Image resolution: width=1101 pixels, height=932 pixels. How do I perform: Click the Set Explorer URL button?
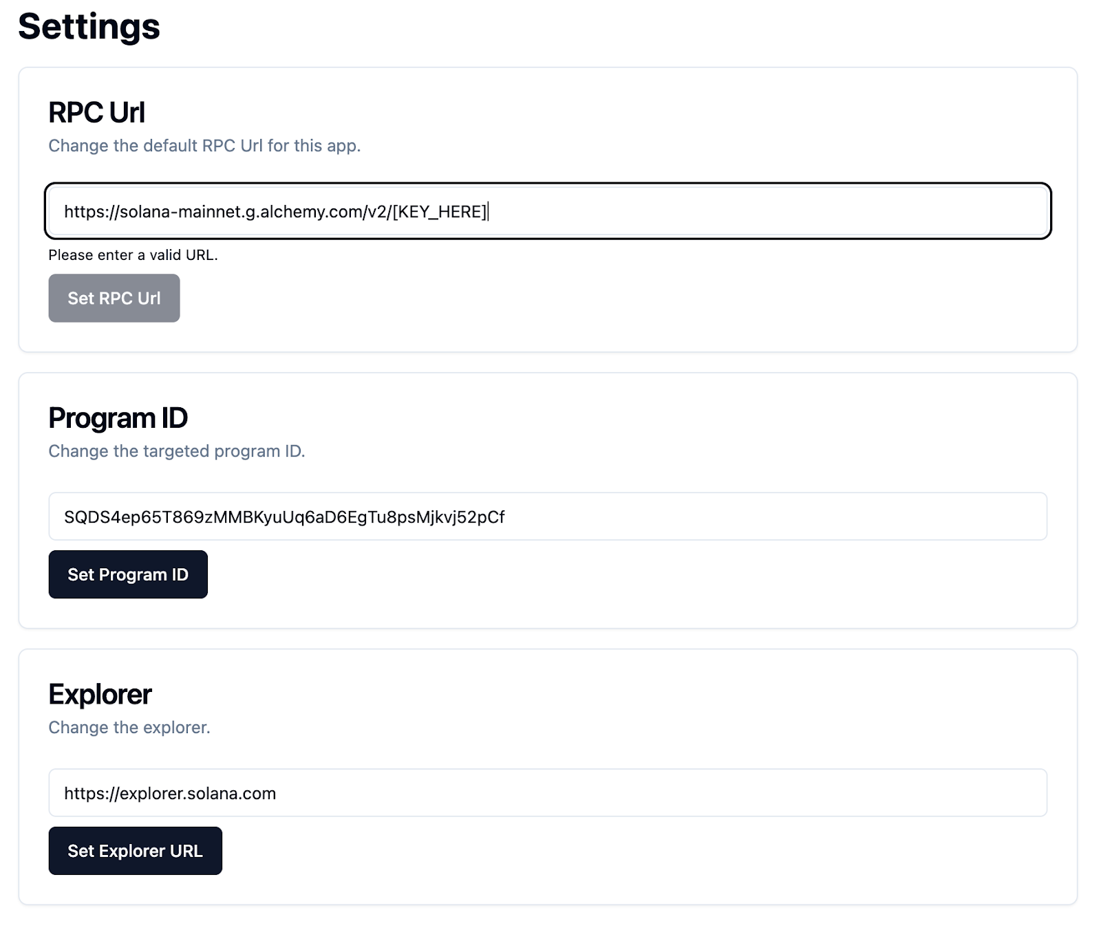coord(135,851)
